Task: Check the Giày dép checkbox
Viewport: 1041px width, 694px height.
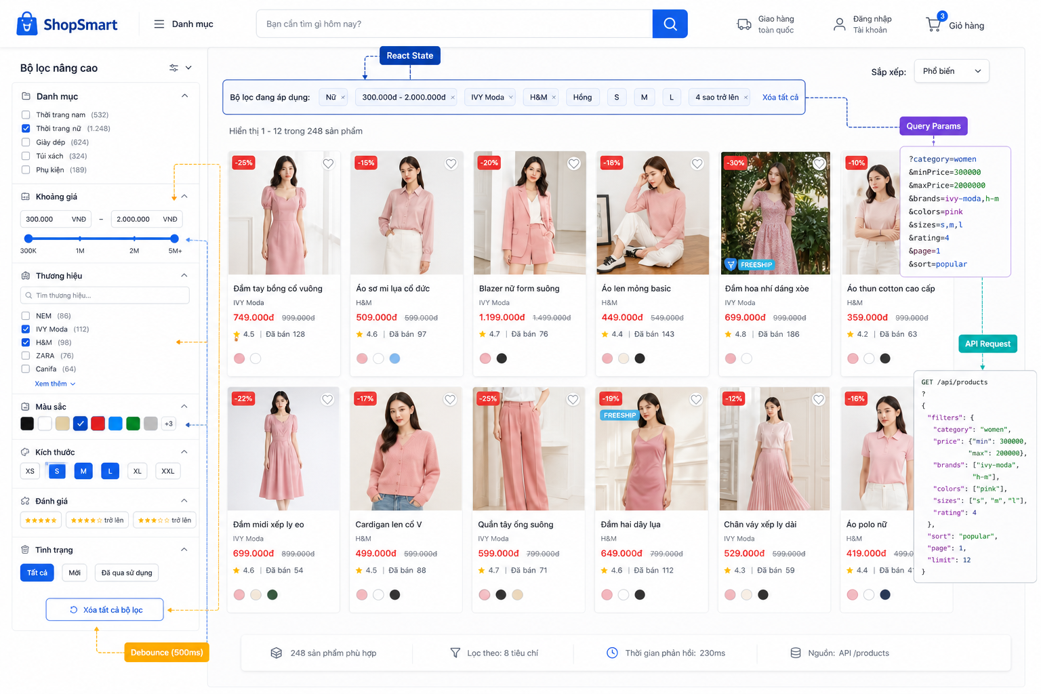Action: (26, 142)
